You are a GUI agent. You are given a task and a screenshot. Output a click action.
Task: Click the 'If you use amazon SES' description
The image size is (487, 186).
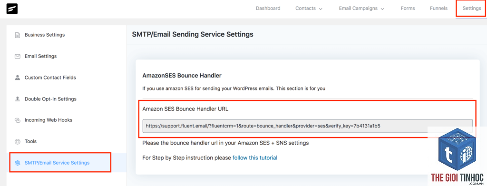234,88
